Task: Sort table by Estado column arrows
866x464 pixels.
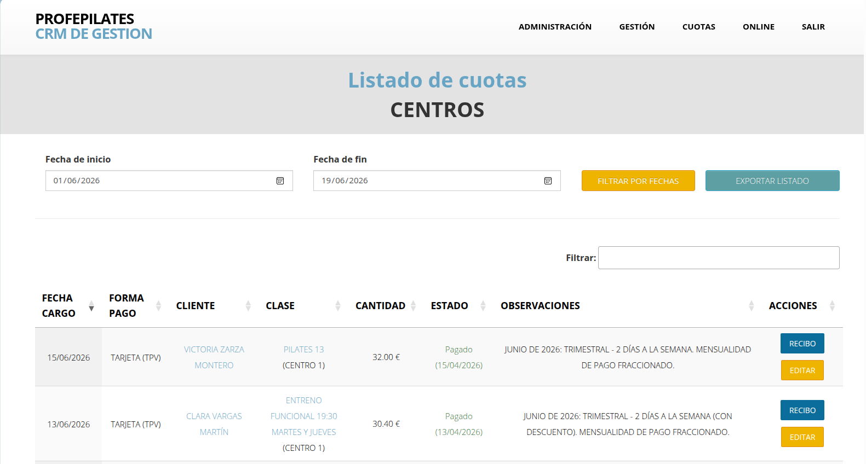Action: (x=483, y=306)
